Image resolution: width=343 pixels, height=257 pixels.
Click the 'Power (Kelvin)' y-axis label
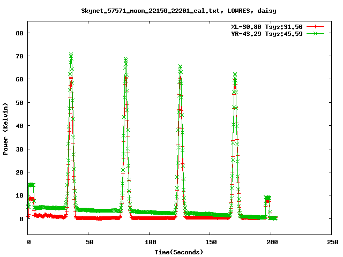pyautogui.click(x=5, y=129)
